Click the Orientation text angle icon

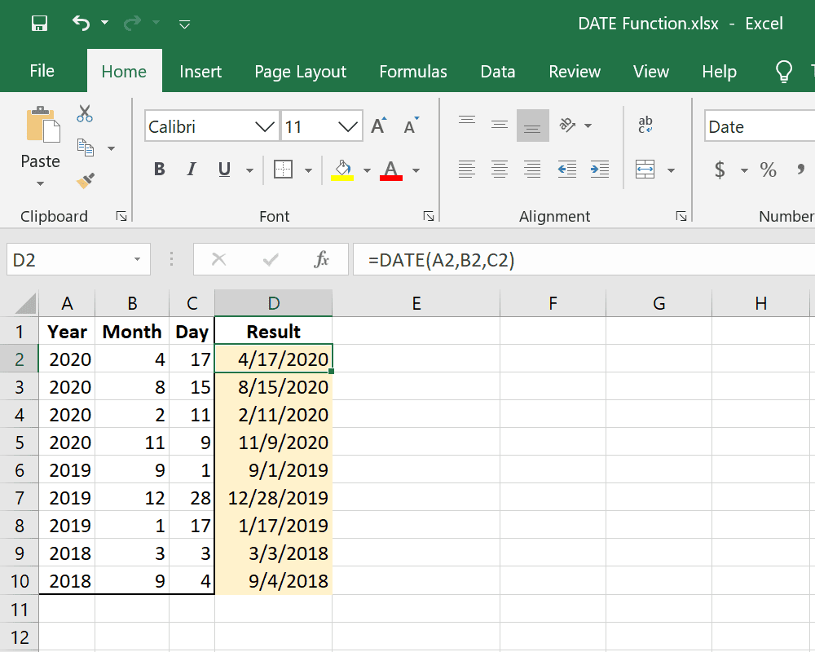click(567, 126)
